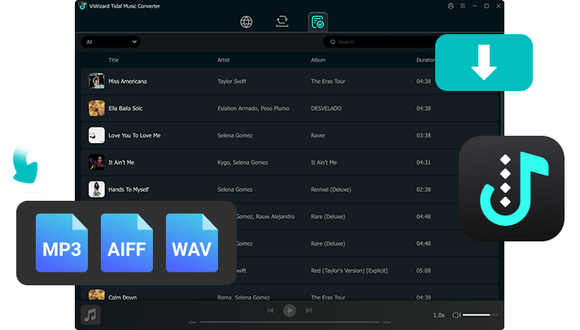The width and height of the screenshot is (580, 330).
Task: Click the Hands To Myself cover thumbnail
Action: [97, 189]
